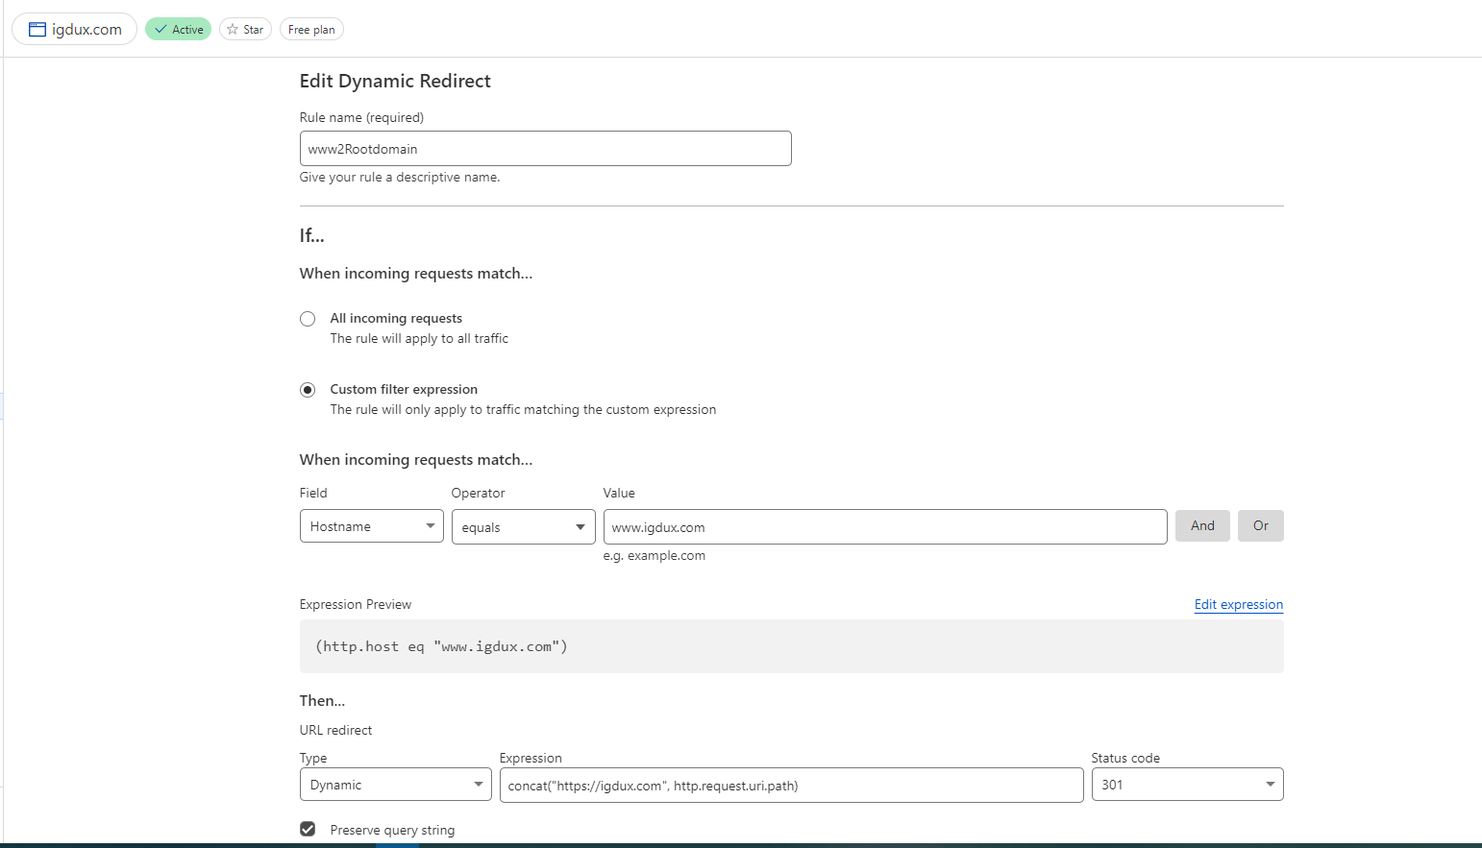Open the igdux.com domain selector

[x=86, y=30]
